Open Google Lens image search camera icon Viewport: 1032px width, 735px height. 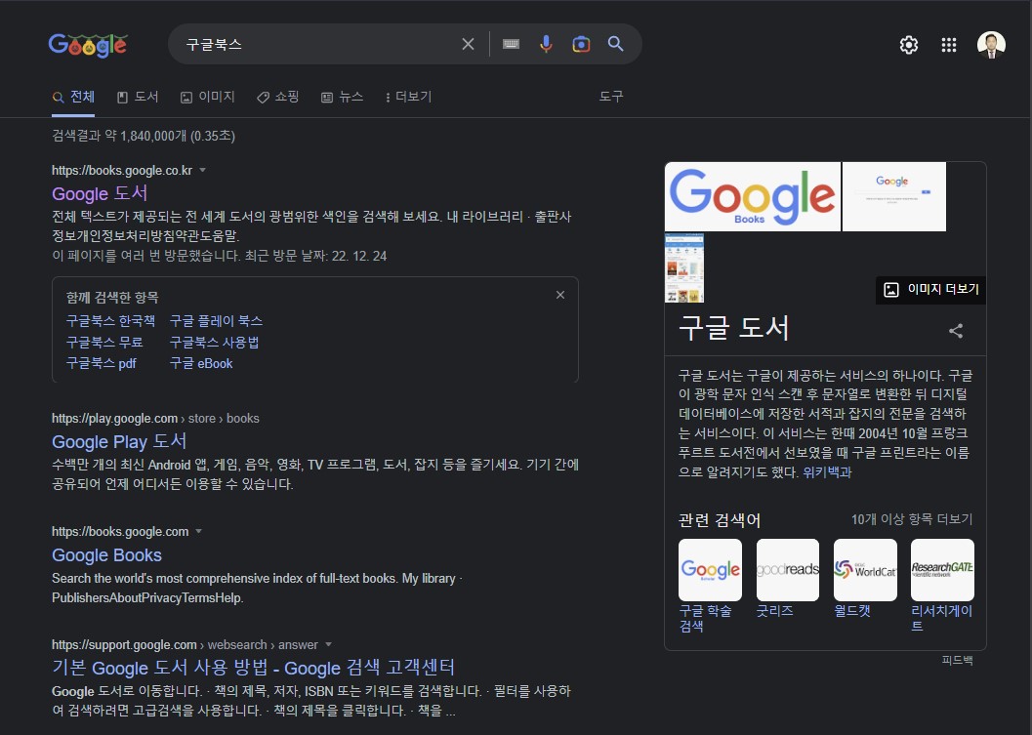point(581,44)
